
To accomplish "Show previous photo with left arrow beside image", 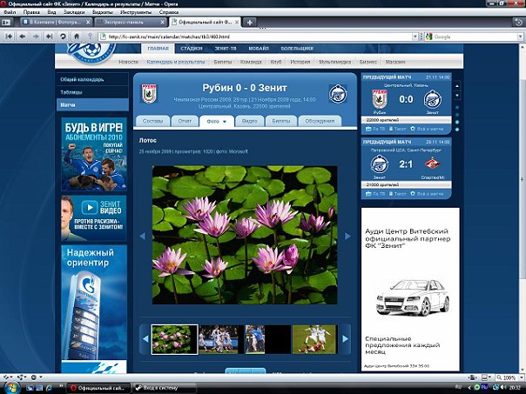I will [141, 236].
